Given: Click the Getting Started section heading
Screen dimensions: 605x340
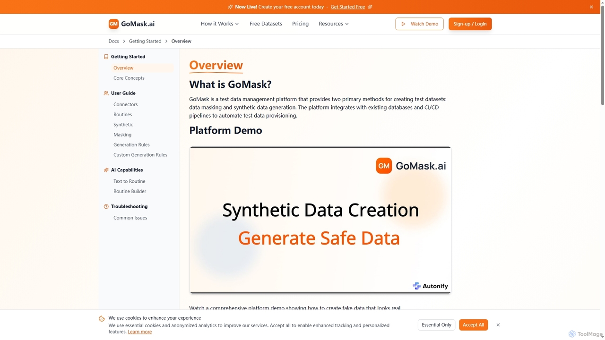Looking at the screenshot, I should pyautogui.click(x=128, y=57).
